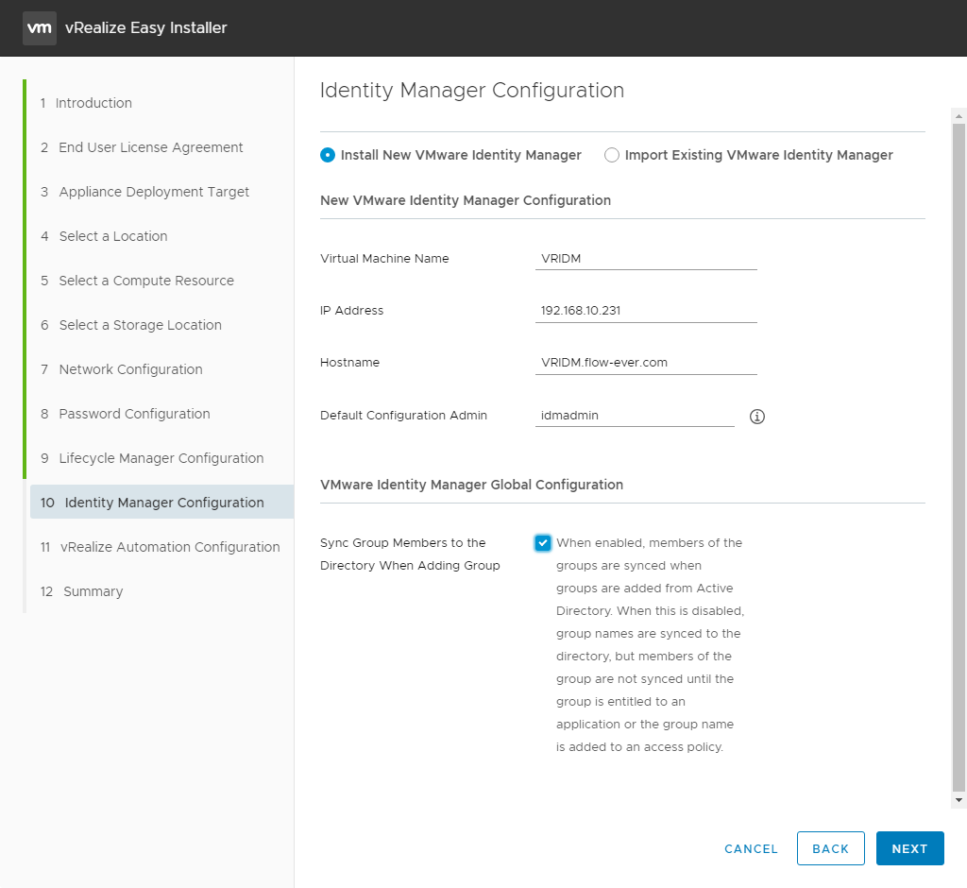Open step 3 Appliance Deployment Target

click(x=144, y=192)
